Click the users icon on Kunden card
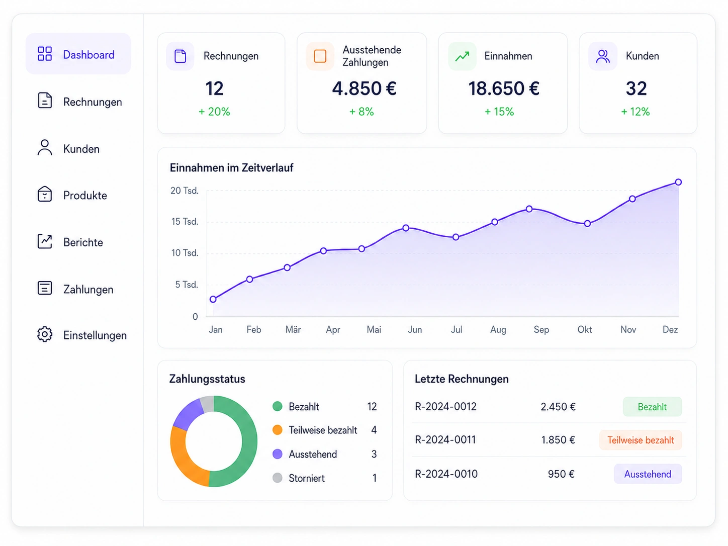This screenshot has height=546, width=728. click(603, 56)
